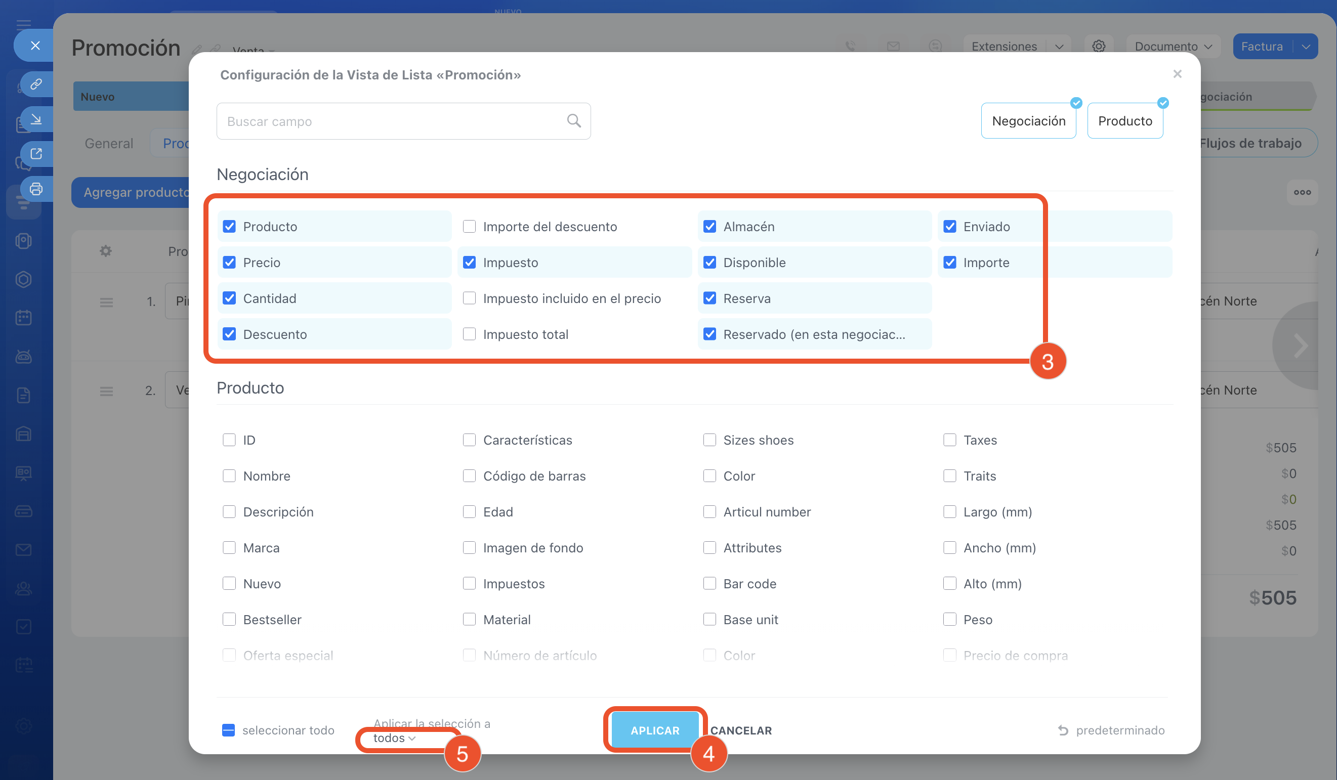Viewport: 1337px width, 780px height.
Task: Close the list view configuration dialog
Action: click(1177, 74)
